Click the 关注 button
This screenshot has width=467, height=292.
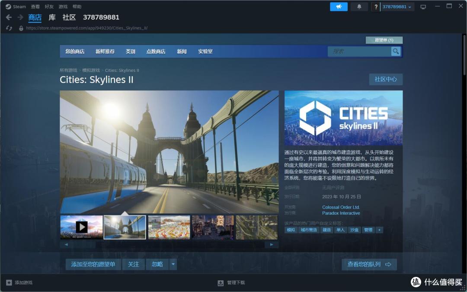click(134, 264)
